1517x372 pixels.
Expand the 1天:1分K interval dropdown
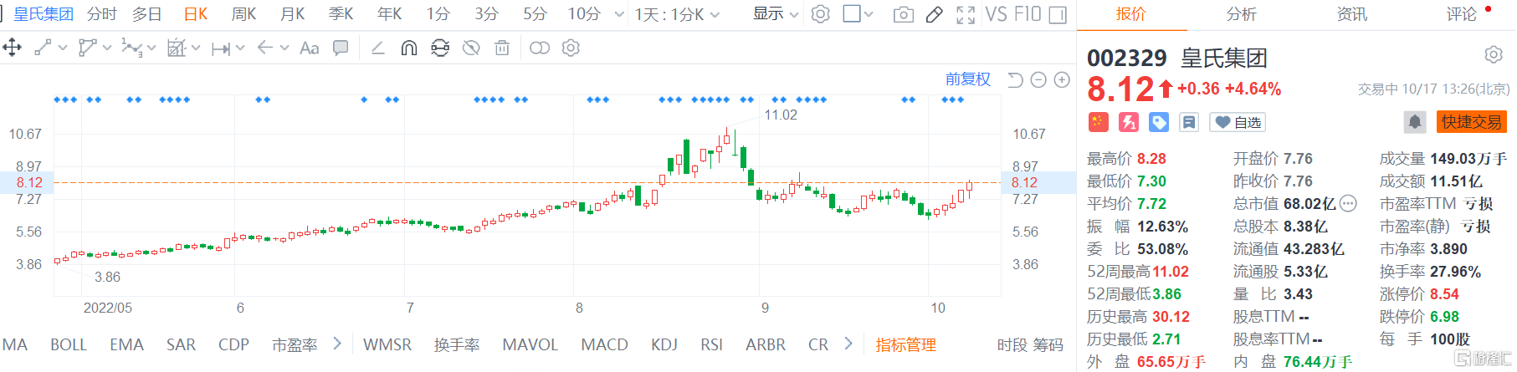pyautogui.click(x=677, y=15)
